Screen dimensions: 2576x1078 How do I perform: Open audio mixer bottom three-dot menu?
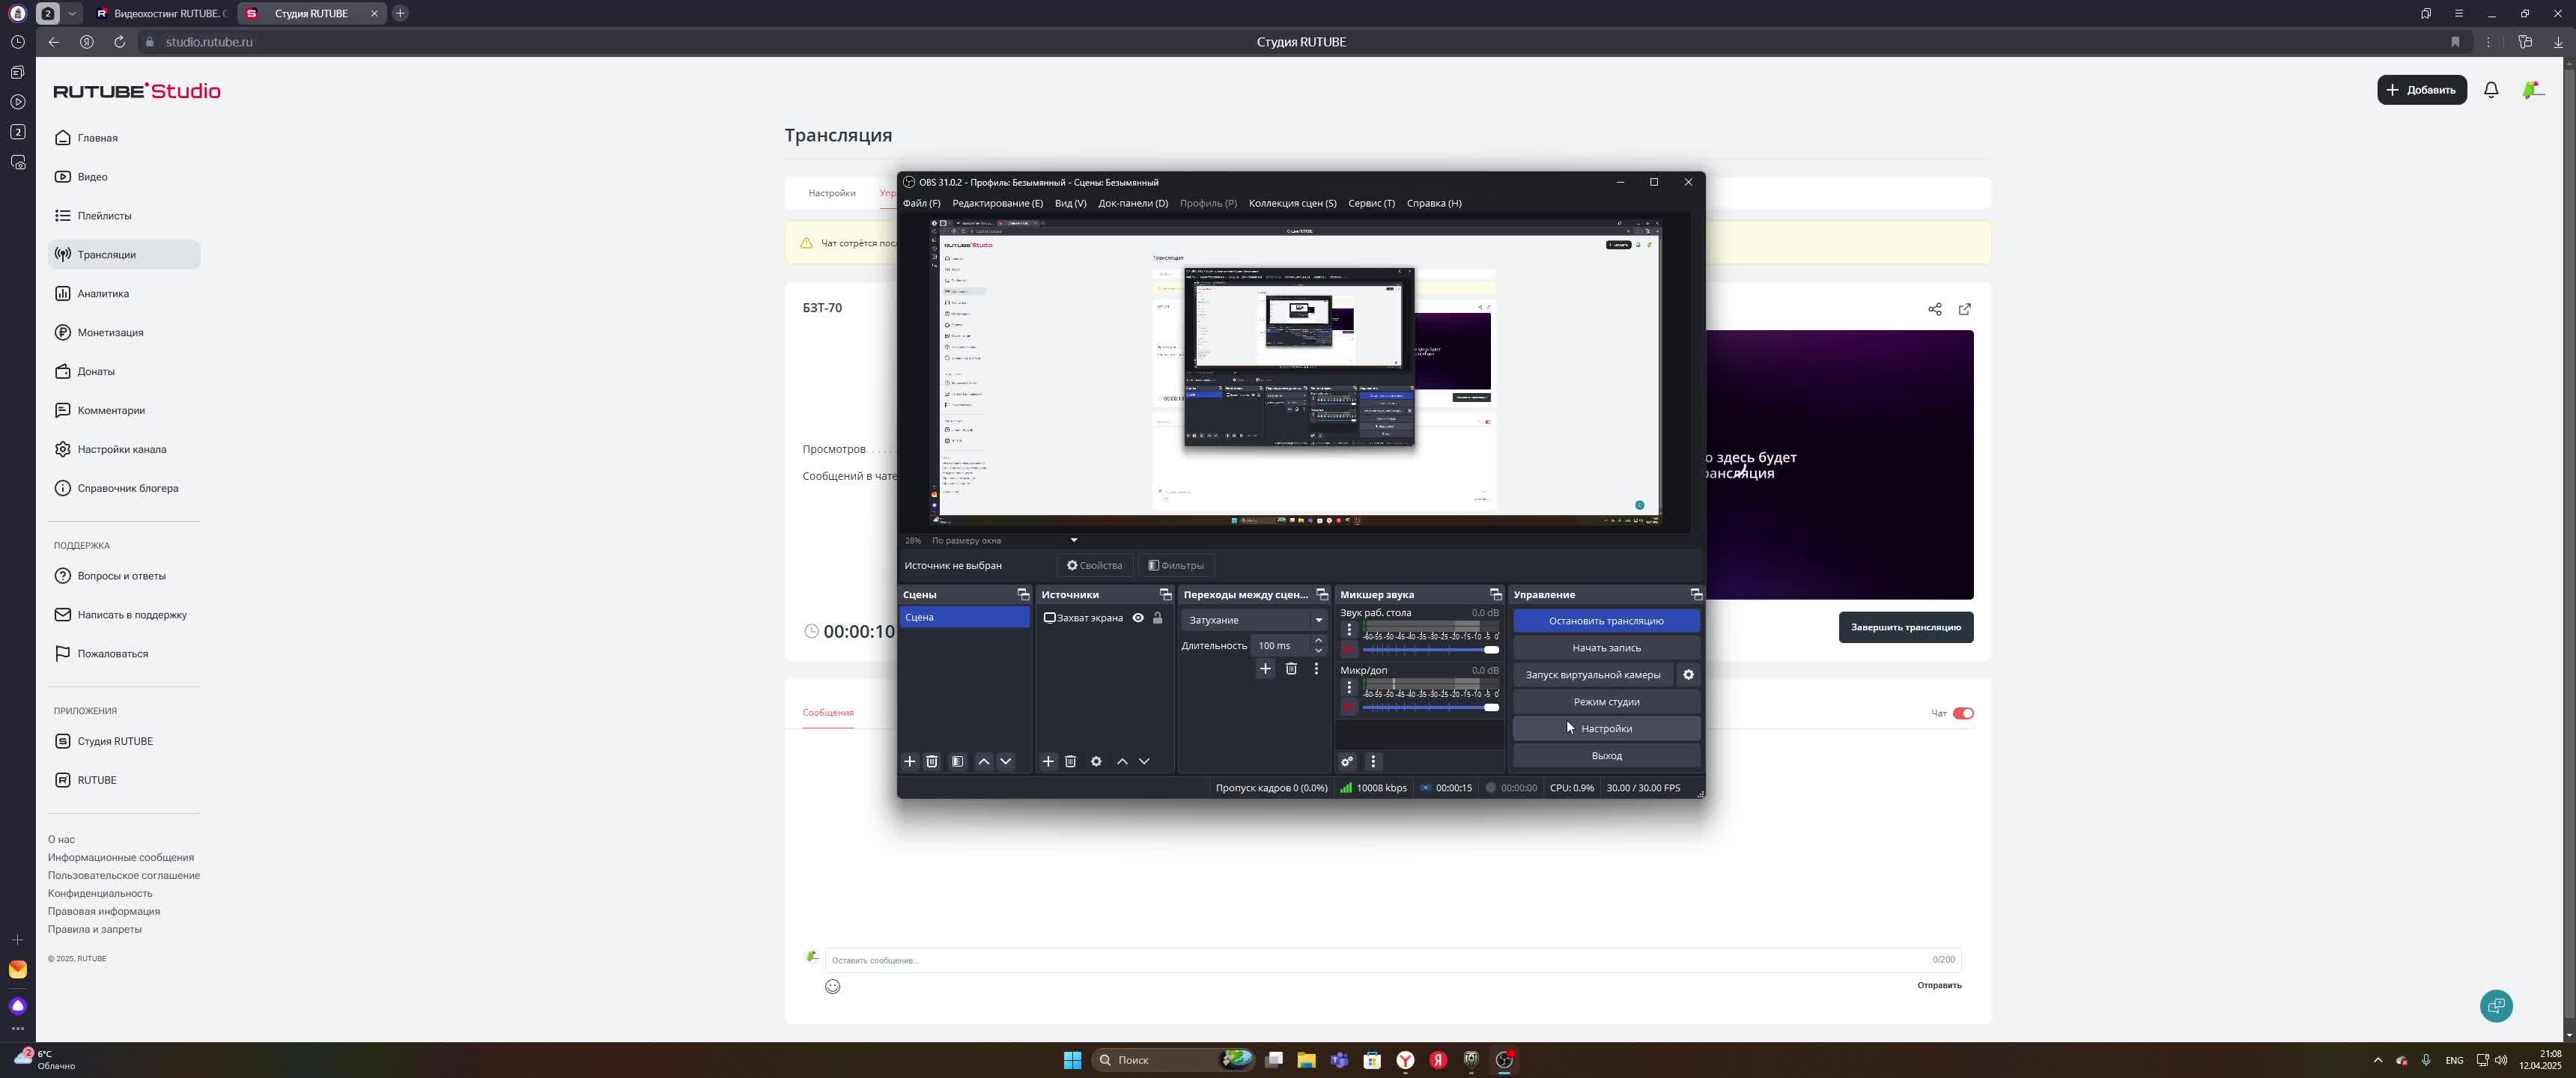click(1373, 762)
